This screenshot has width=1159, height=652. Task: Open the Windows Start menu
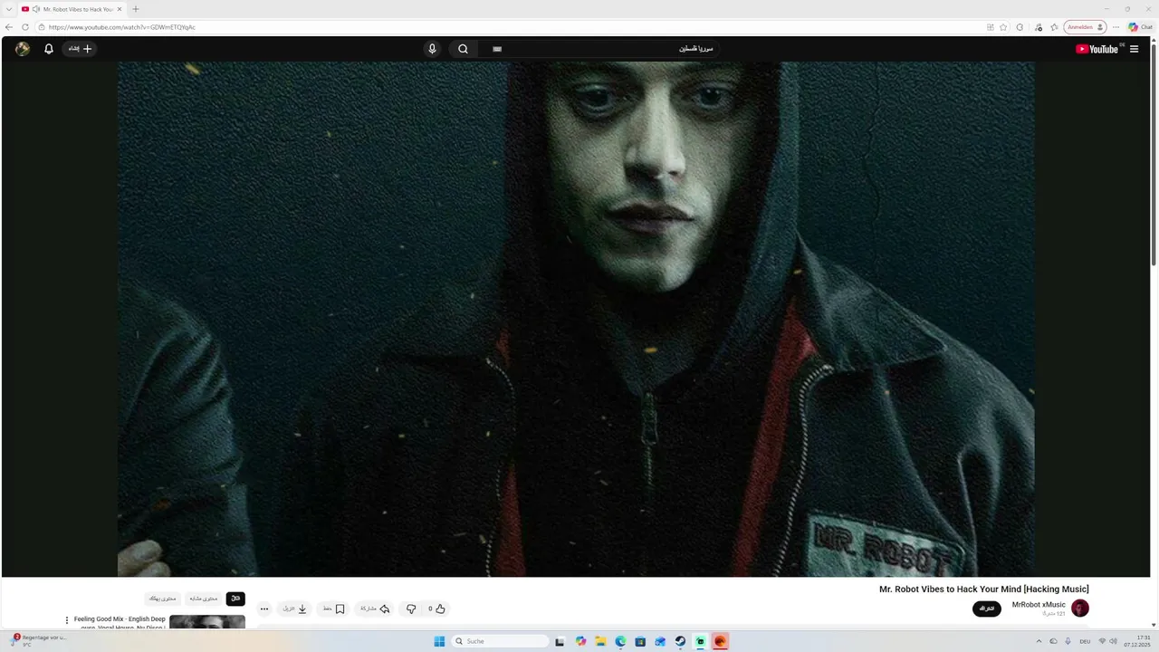[439, 641]
